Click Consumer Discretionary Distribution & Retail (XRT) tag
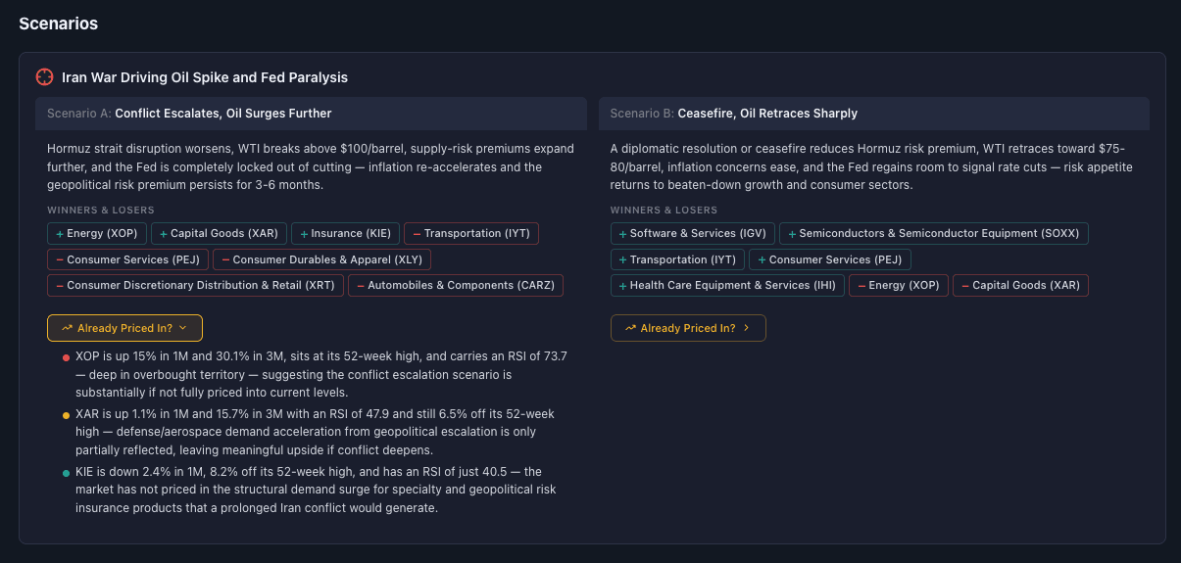The width and height of the screenshot is (1181, 563). pos(195,286)
